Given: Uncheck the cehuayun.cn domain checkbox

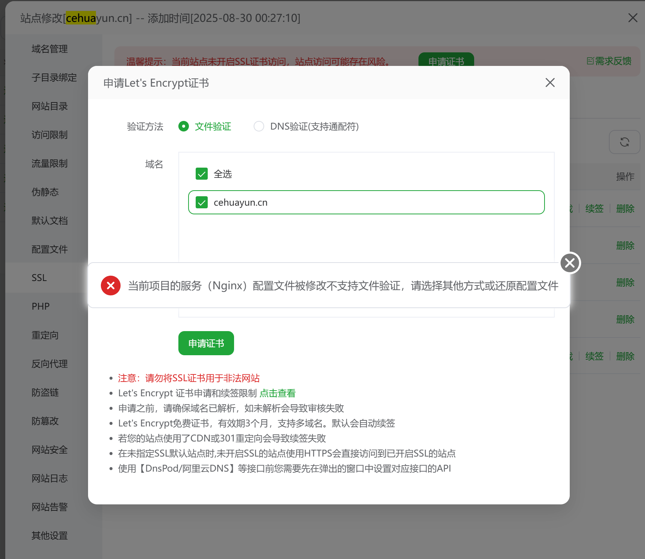Looking at the screenshot, I should click(201, 202).
